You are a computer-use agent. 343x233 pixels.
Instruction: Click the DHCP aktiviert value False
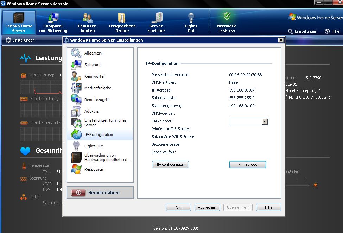233,82
